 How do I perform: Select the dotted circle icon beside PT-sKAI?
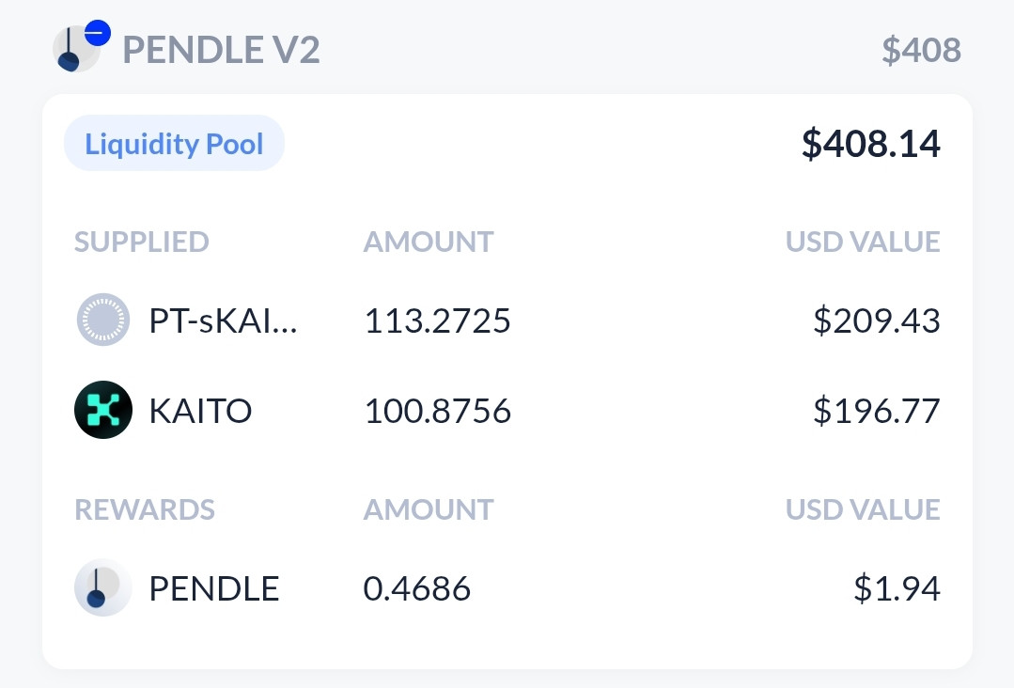coord(103,320)
